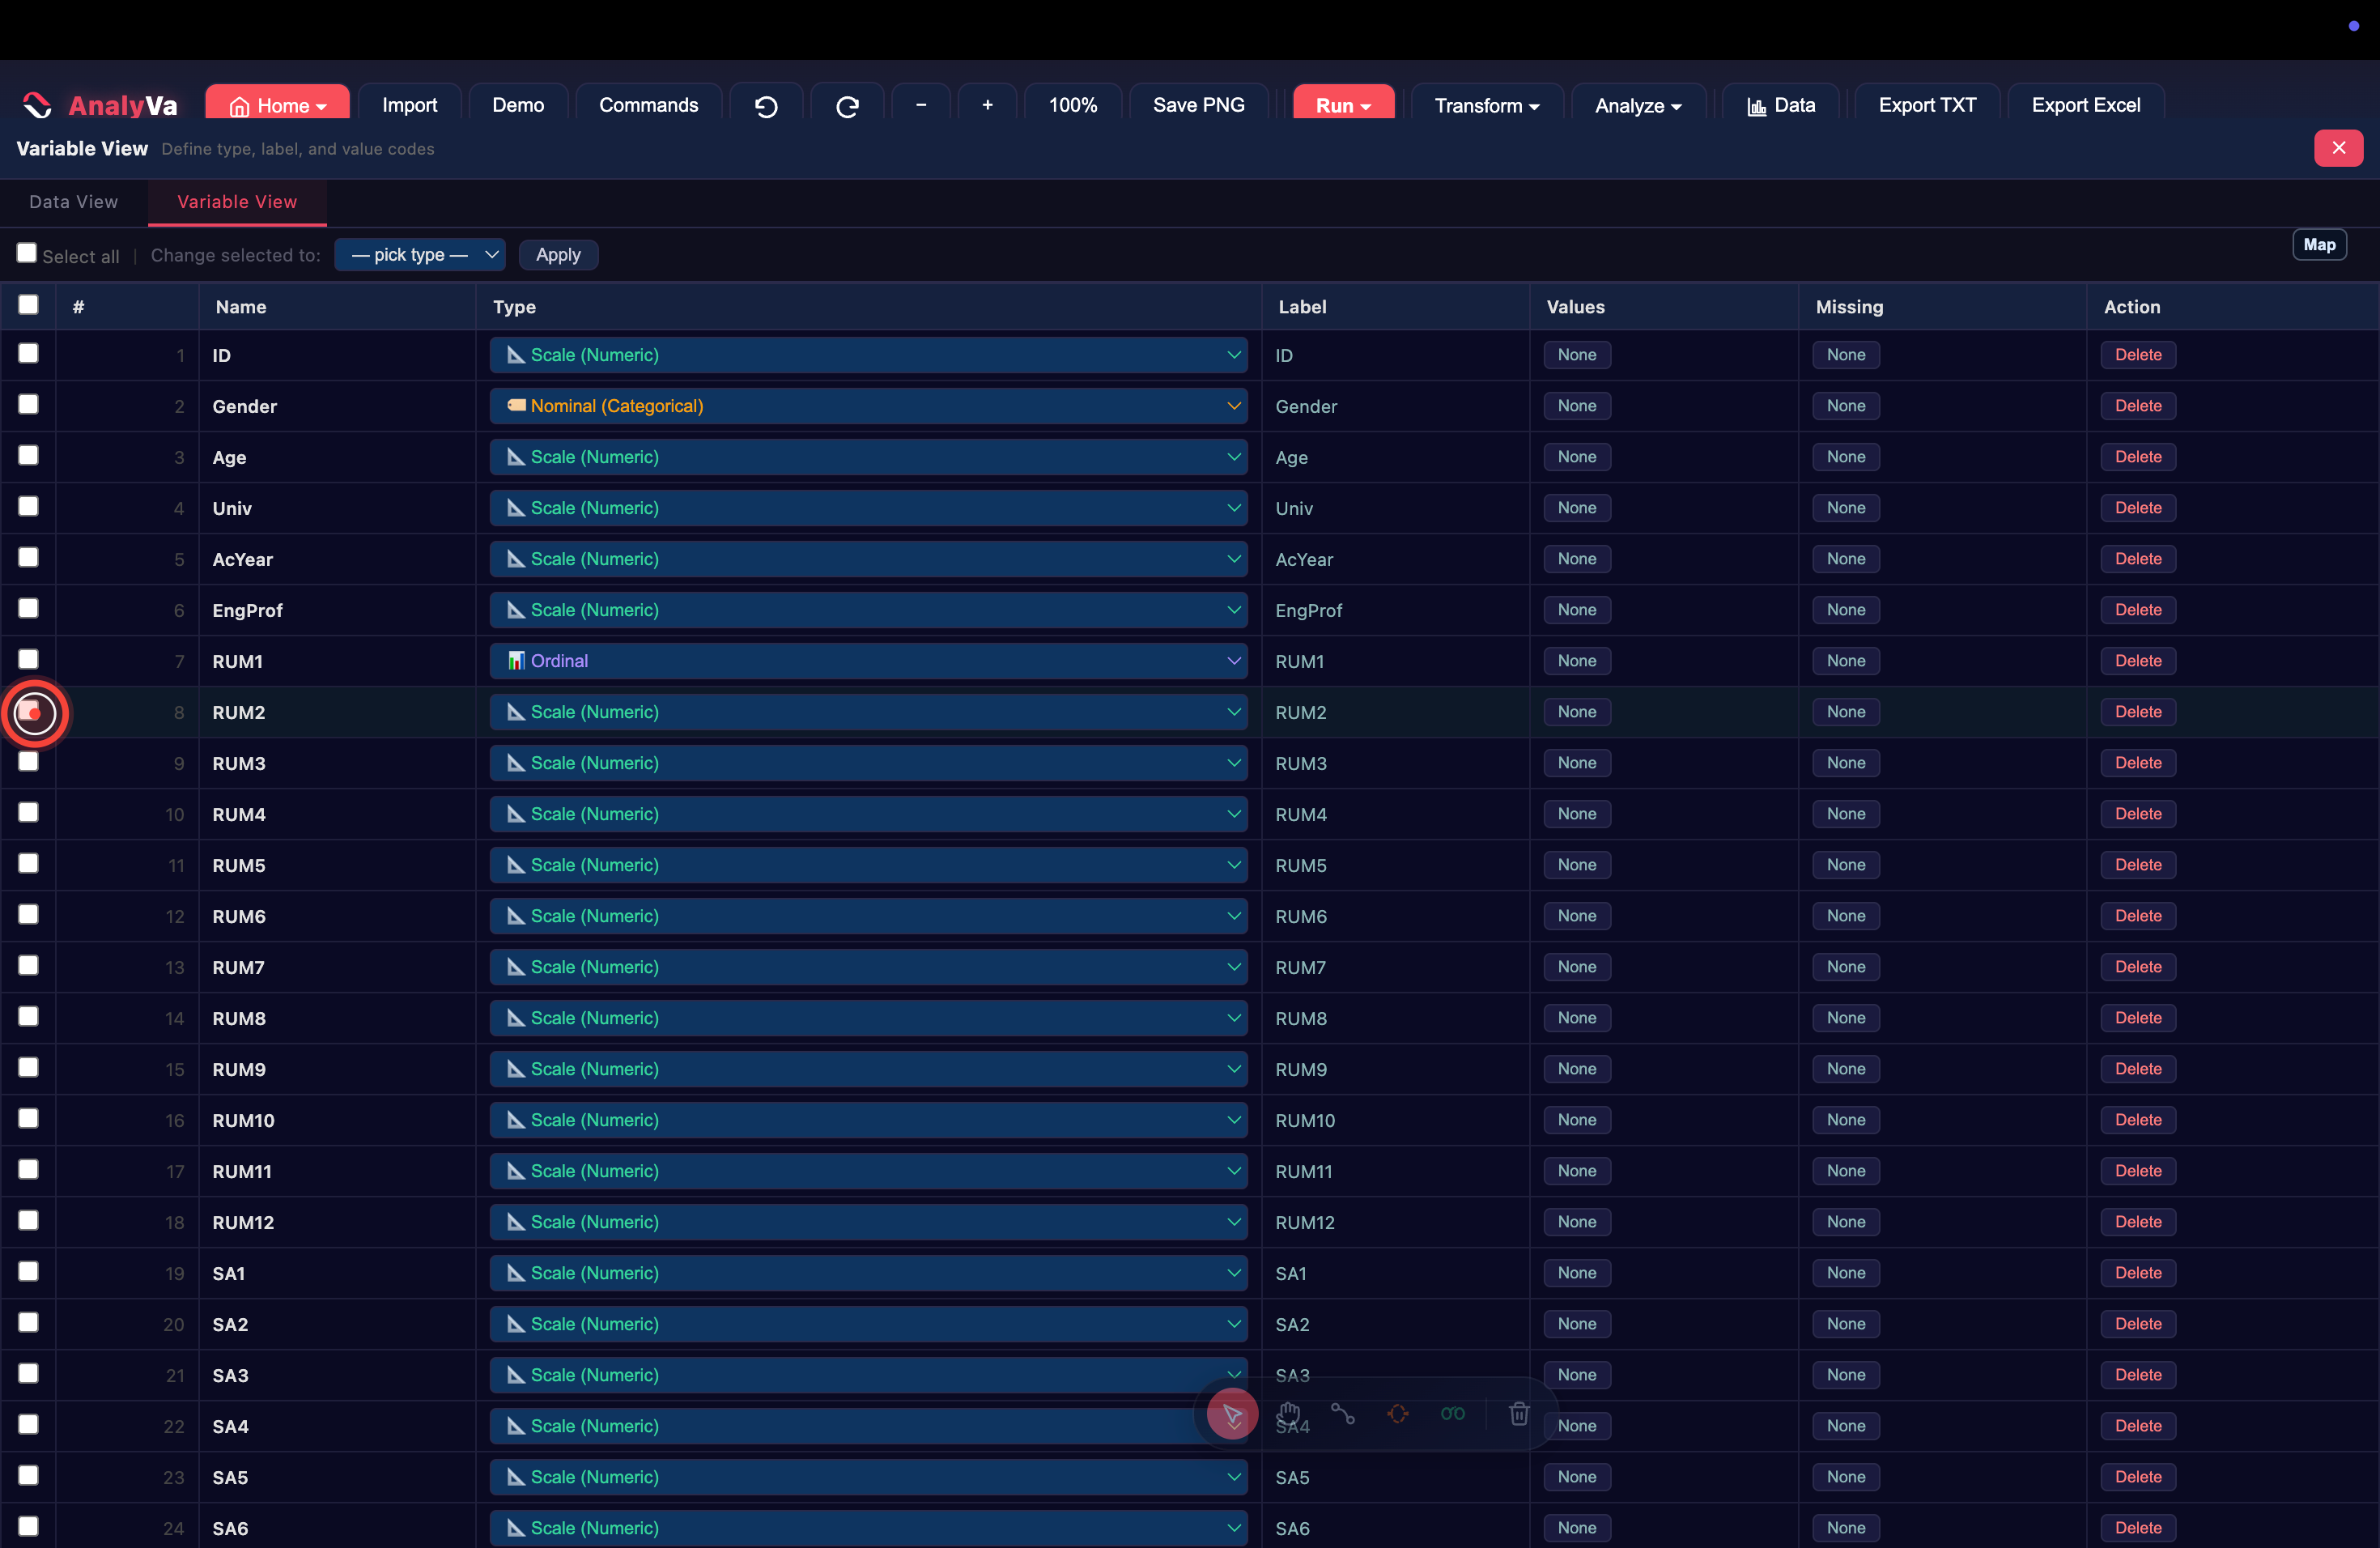Select the Variable View tab
The height and width of the screenshot is (1548, 2380).
click(x=237, y=202)
